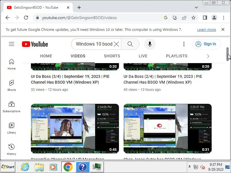
Task: Open the 0:45 duration video thumbnail
Action: 75,129
